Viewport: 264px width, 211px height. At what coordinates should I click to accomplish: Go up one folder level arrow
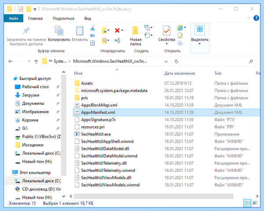[x=36, y=61]
